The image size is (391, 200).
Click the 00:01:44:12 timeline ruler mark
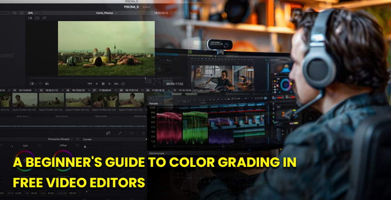pos(22,116)
